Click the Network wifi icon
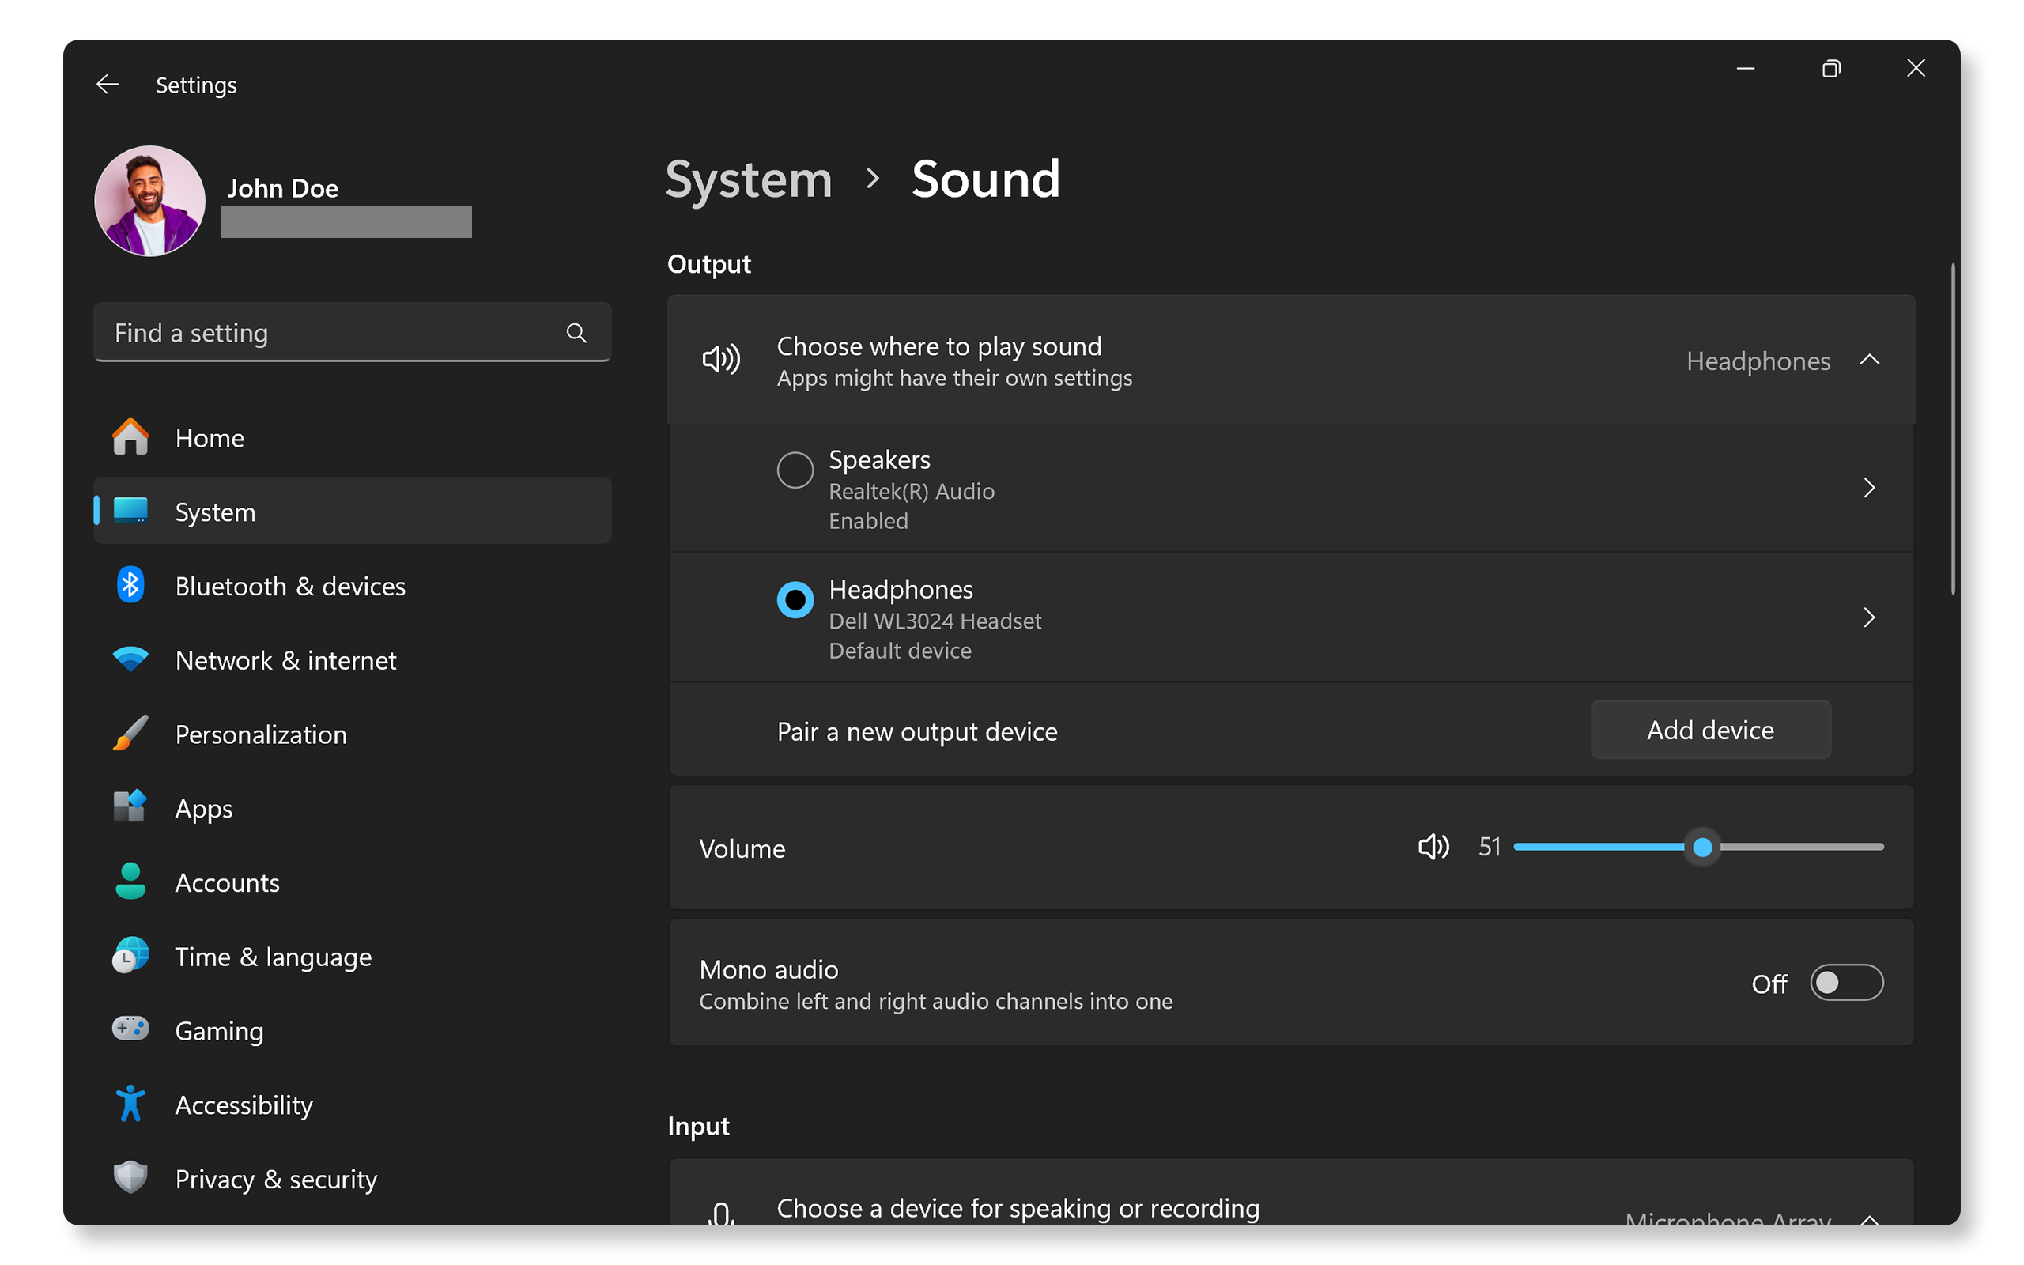 coord(130,659)
